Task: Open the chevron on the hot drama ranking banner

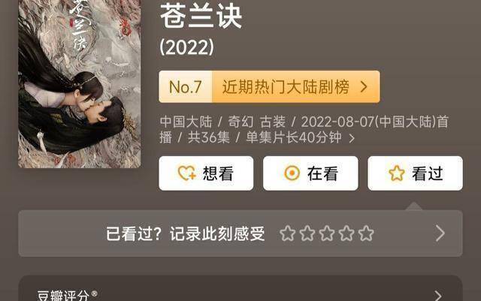Action: coord(364,87)
